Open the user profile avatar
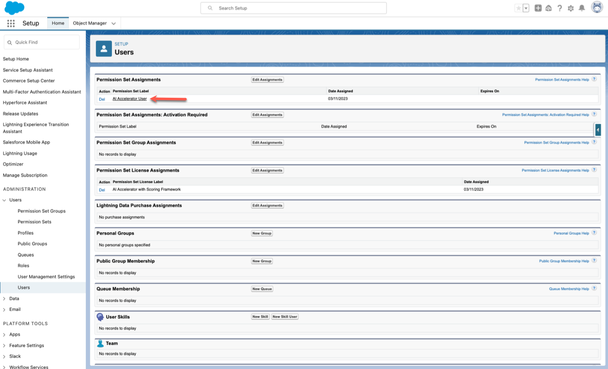This screenshot has height=369, width=608. coord(597,8)
